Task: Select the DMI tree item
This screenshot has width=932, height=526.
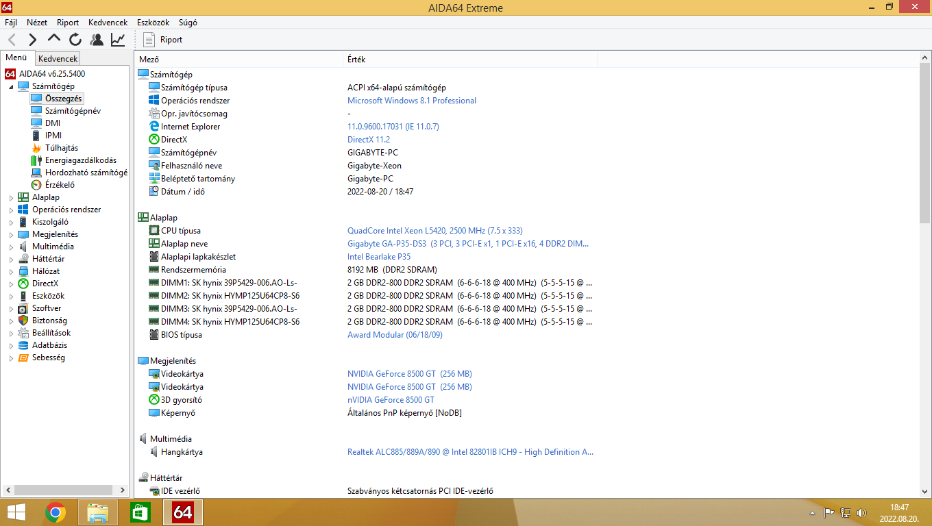Action: (53, 123)
